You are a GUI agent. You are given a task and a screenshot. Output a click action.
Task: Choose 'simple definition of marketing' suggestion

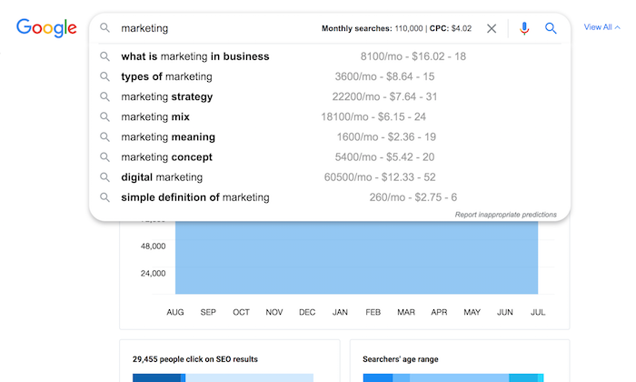click(x=194, y=197)
